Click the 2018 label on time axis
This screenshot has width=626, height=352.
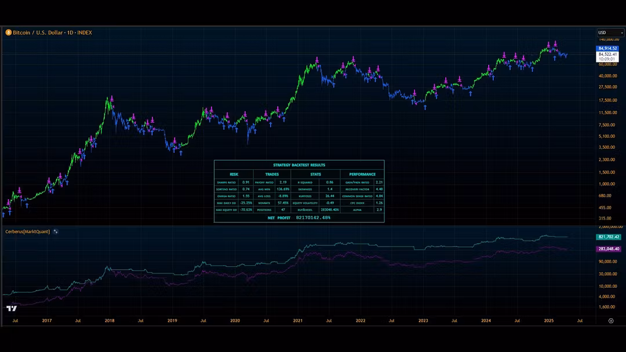click(x=109, y=320)
